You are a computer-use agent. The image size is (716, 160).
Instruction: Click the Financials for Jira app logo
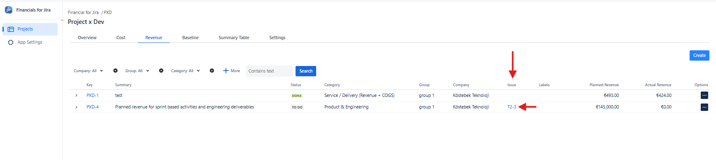[x=9, y=10]
